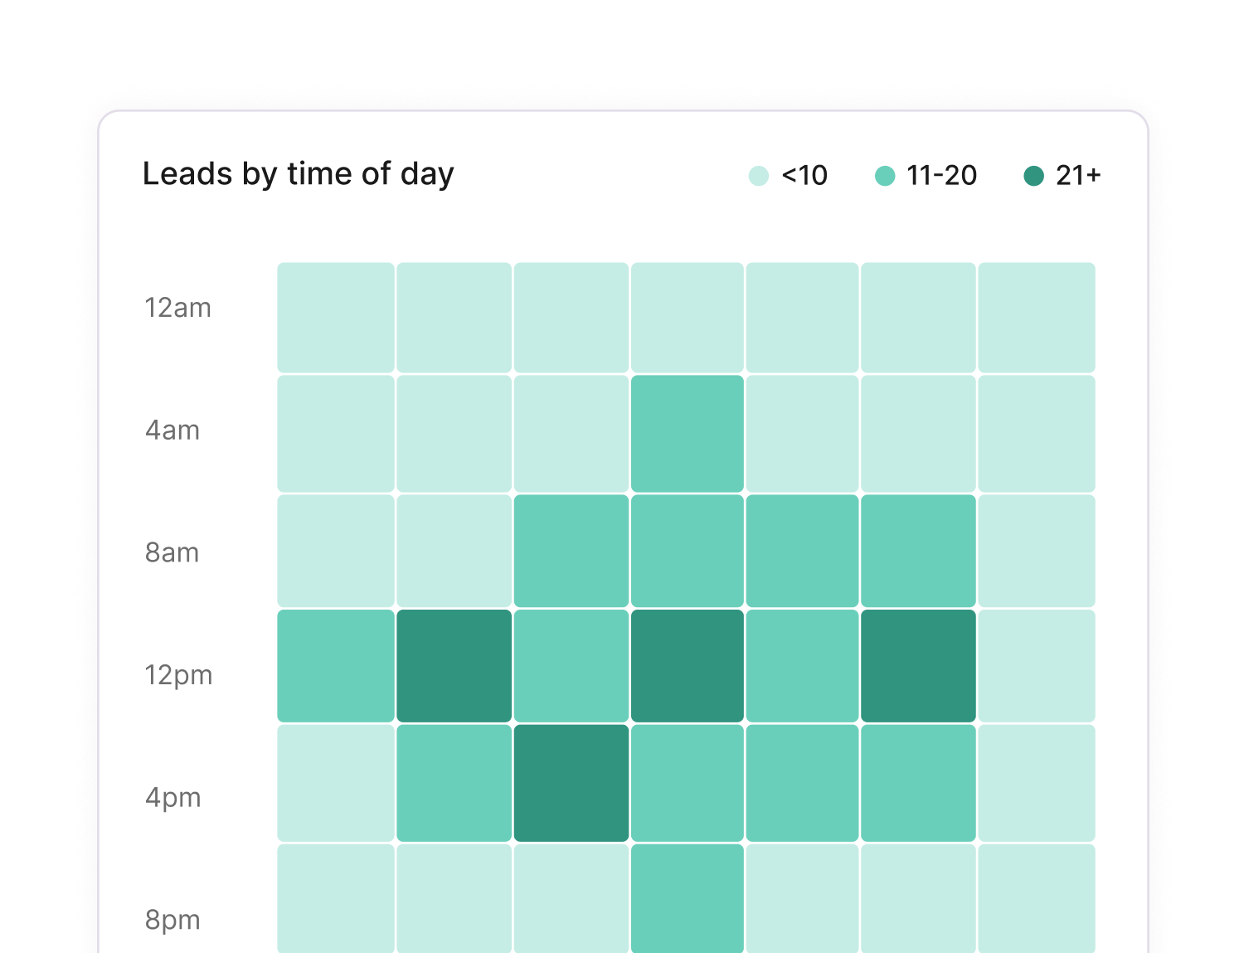The width and height of the screenshot is (1244, 953).
Task: Click the <10 legend dot
Action: pos(758,176)
